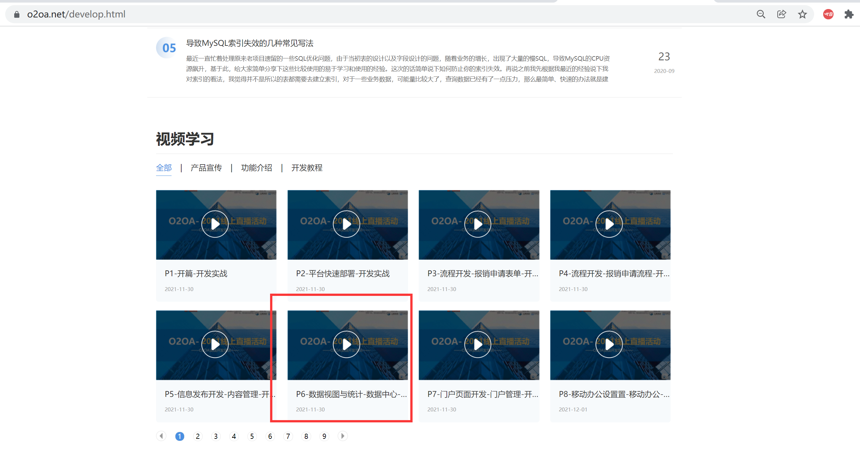
Task: Bookmark this page with the star icon
Action: [x=802, y=14]
